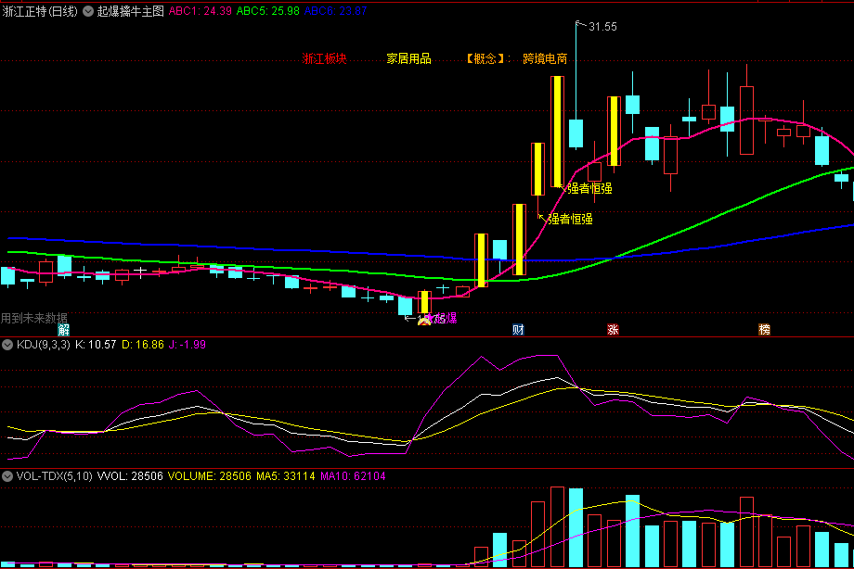Click the 起爆 signal icon below candle
The image size is (854, 569).
pos(424,321)
